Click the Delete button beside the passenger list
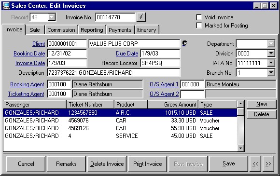The image size is (280, 176). [x=262, y=114]
